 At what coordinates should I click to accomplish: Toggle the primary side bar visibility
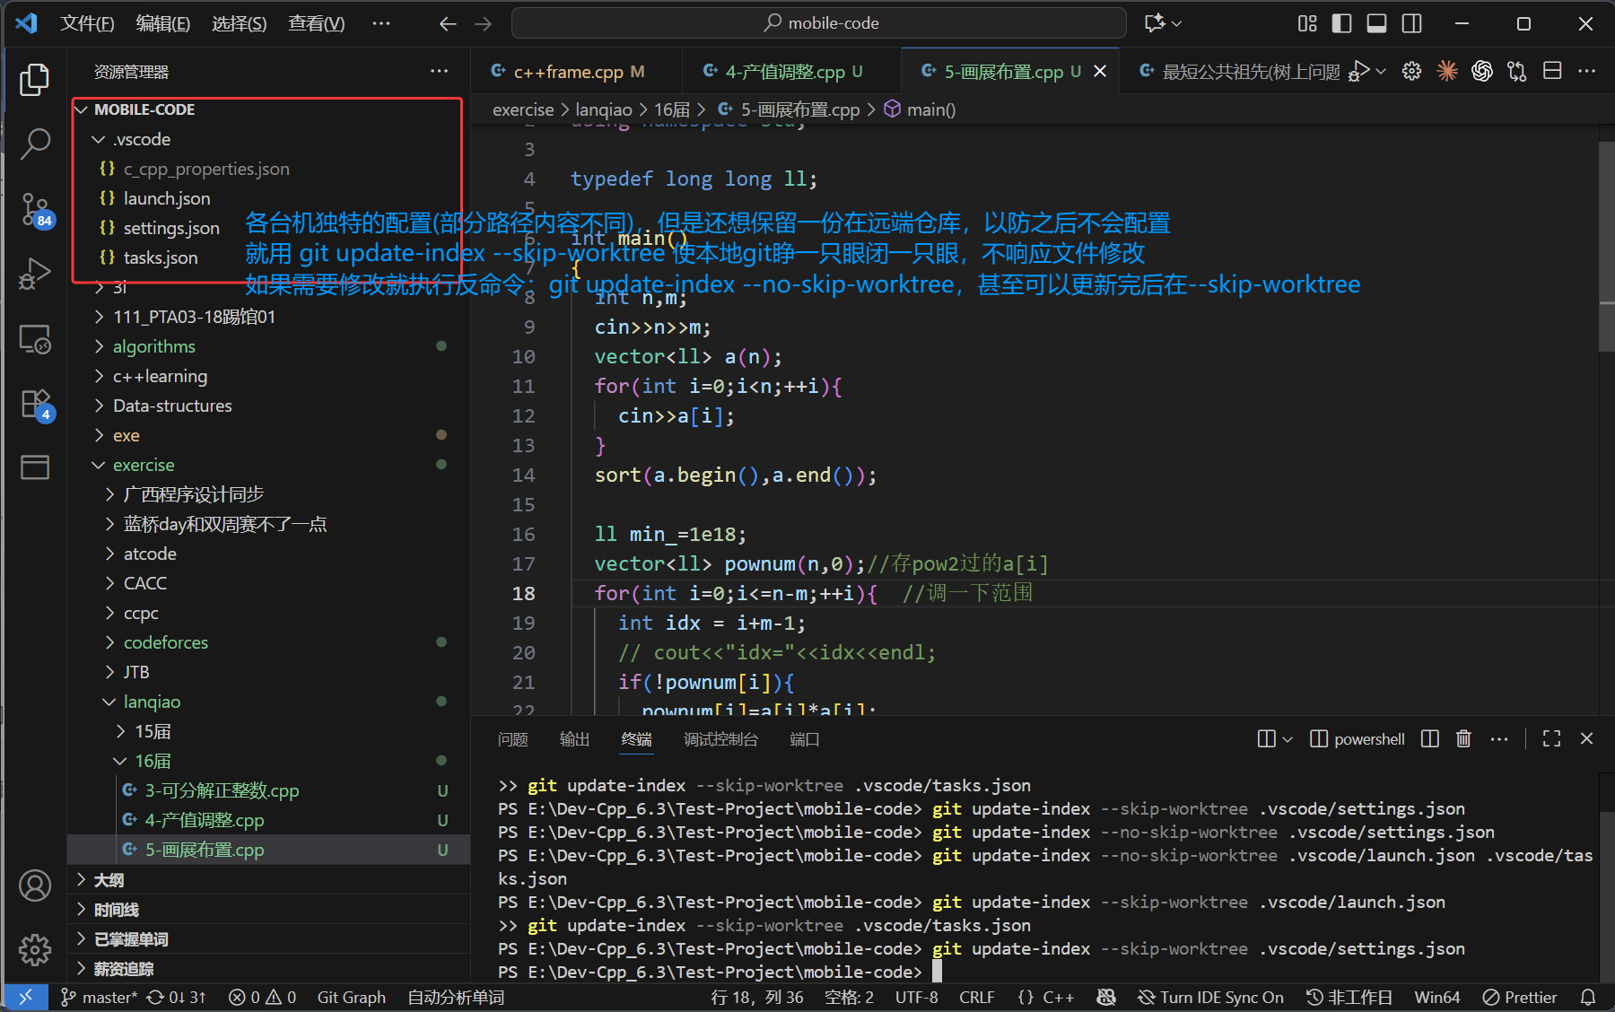pyautogui.click(x=1341, y=23)
